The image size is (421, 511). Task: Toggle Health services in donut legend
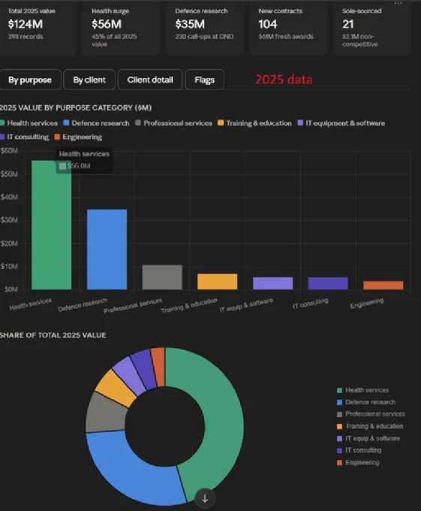pyautogui.click(x=362, y=390)
